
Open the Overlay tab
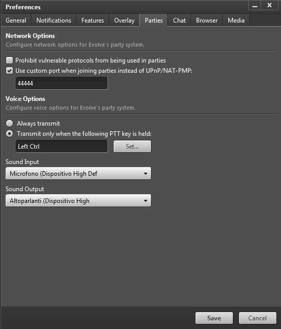point(124,20)
